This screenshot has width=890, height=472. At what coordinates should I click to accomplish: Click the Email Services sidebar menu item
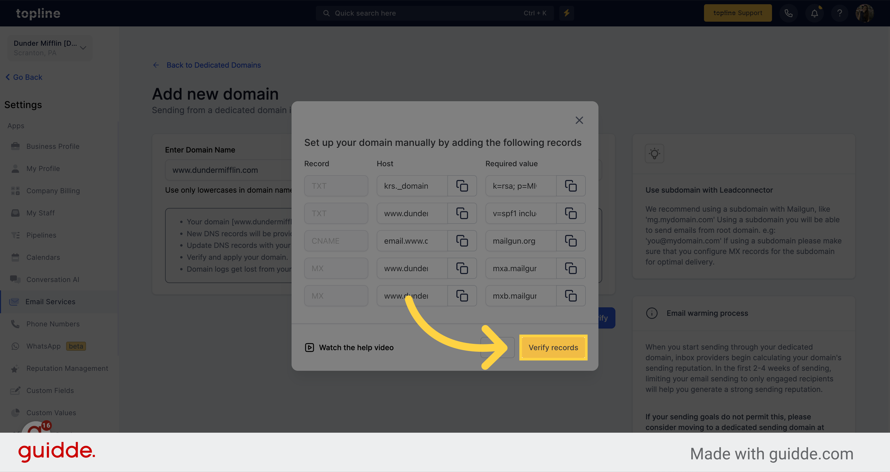50,301
